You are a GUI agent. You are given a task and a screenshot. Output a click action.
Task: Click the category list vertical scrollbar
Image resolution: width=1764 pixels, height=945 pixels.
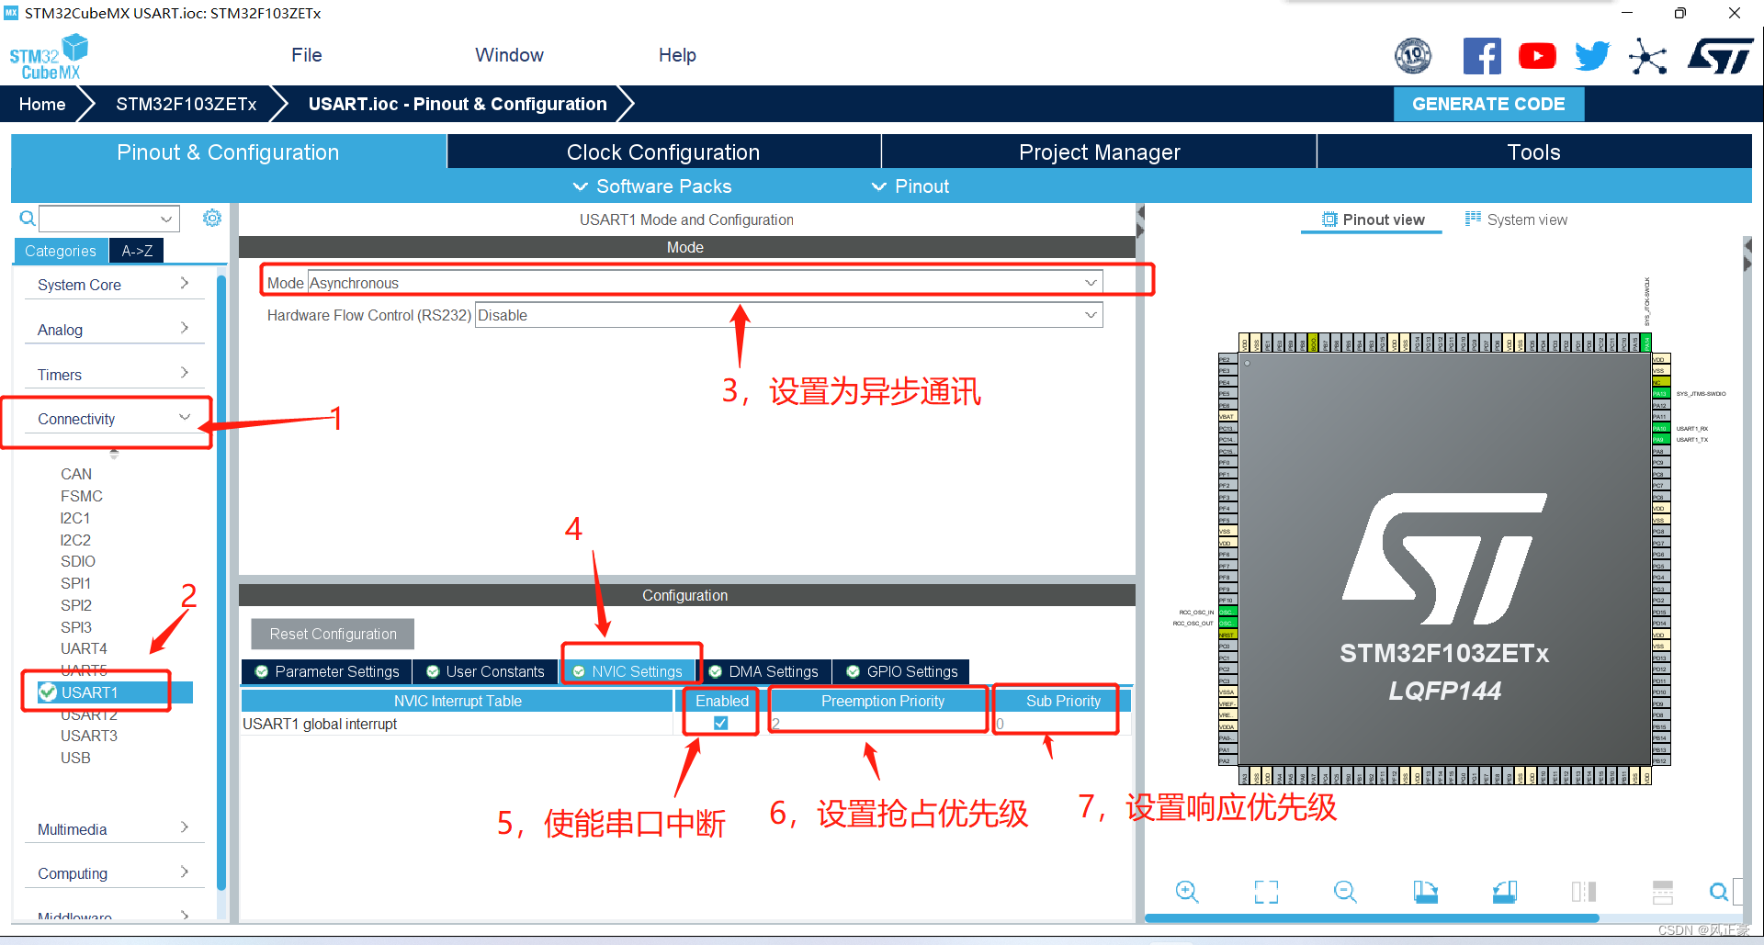[x=221, y=580]
